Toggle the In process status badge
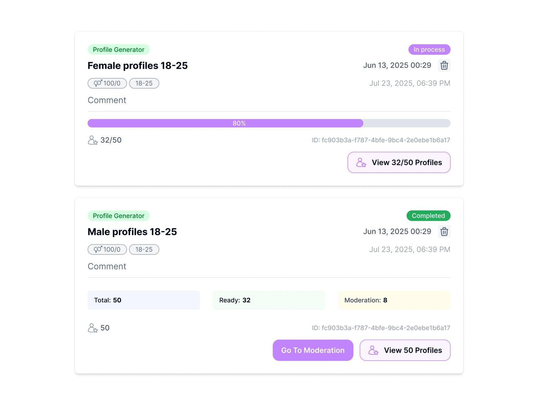The height and width of the screenshot is (405, 538). tap(429, 49)
